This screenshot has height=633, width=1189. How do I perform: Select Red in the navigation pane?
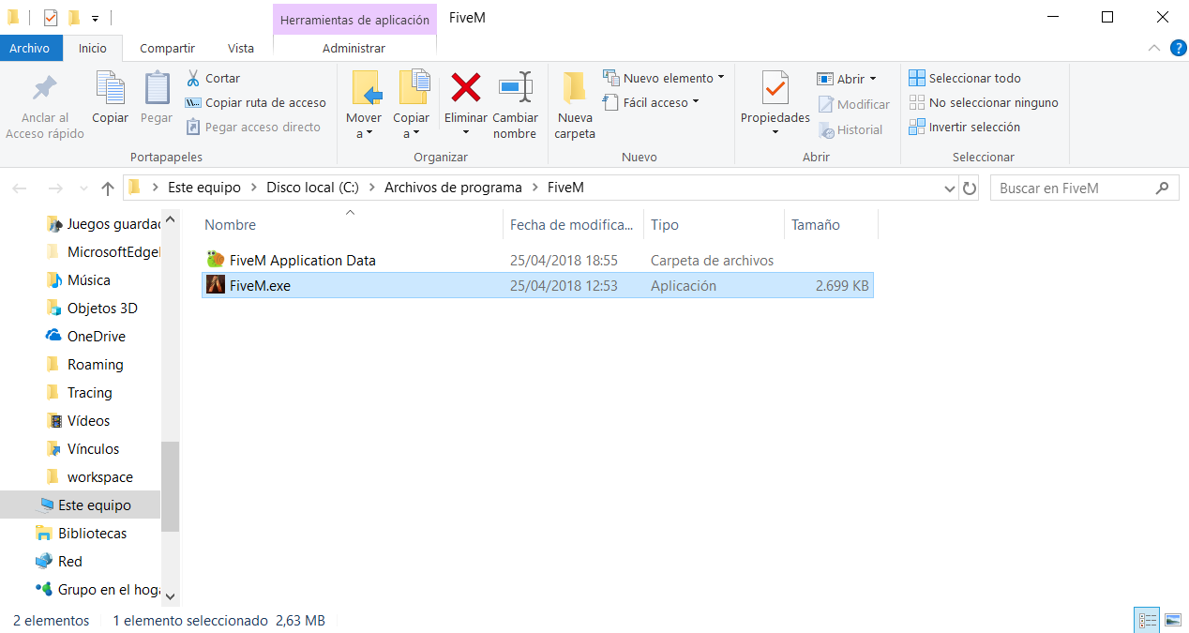click(59, 561)
